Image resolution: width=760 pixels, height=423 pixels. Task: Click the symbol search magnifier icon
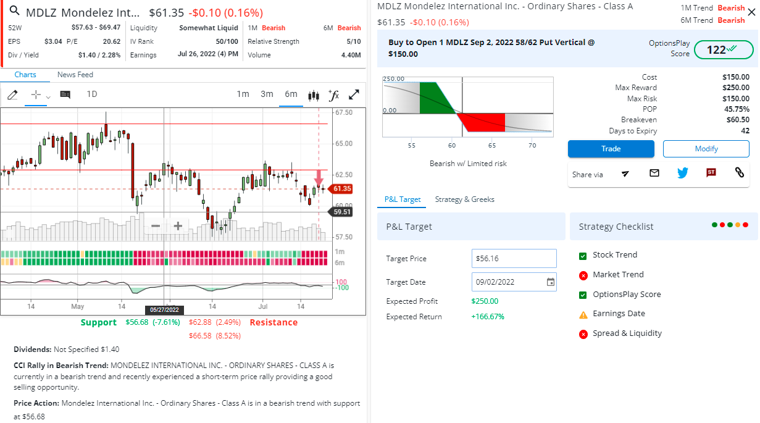[x=14, y=12]
